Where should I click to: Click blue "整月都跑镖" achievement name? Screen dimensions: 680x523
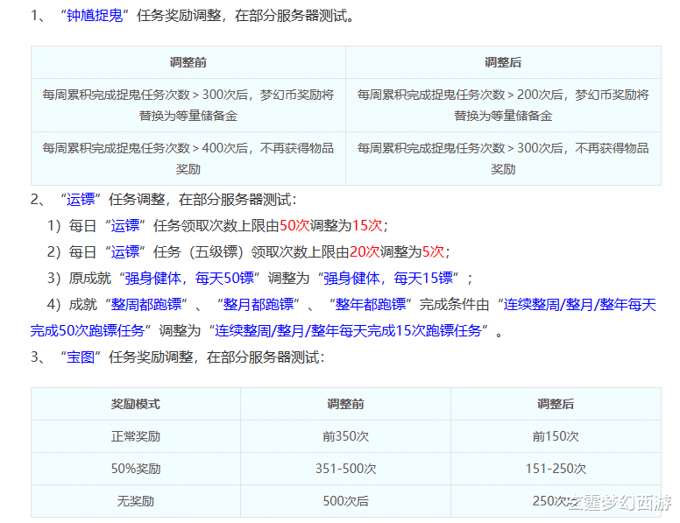pyautogui.click(x=259, y=304)
